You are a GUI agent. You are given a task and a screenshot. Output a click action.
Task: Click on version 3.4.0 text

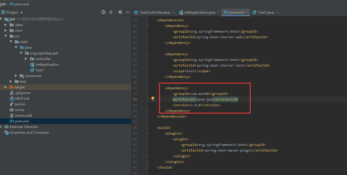[x=195, y=105]
